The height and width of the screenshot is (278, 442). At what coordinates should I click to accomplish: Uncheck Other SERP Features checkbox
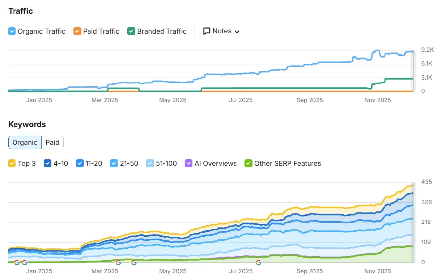[248, 164]
